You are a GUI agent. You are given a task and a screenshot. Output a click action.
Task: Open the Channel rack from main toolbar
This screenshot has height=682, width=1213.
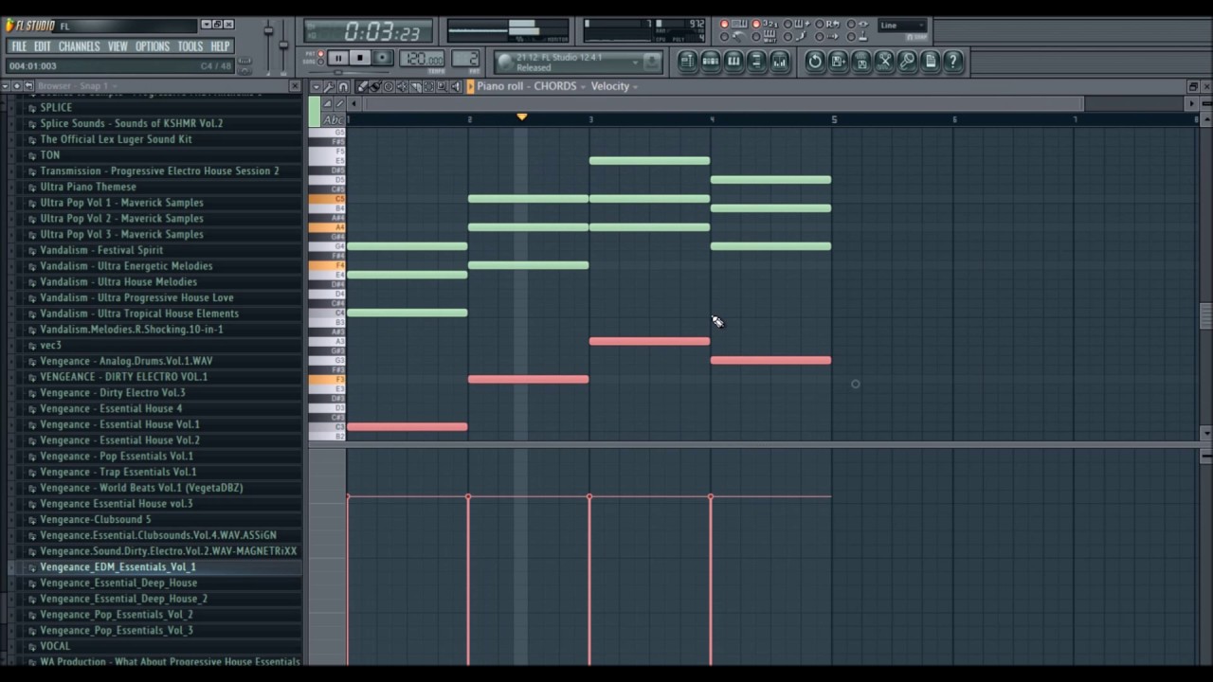(711, 61)
